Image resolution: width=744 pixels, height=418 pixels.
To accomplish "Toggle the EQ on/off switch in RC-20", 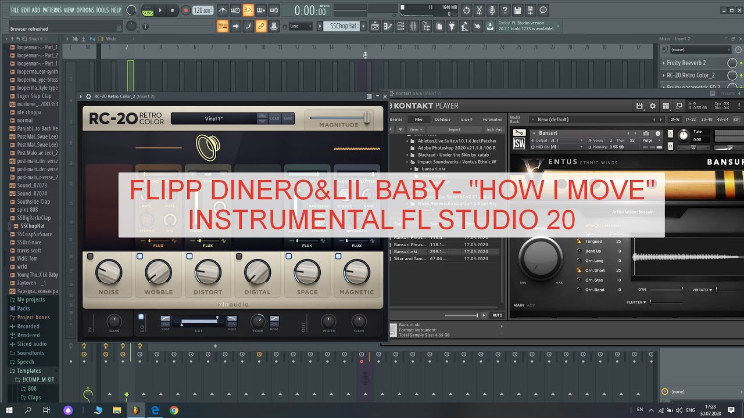I will (141, 317).
